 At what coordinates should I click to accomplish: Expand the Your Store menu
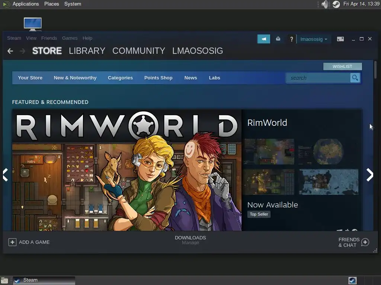coord(30,78)
